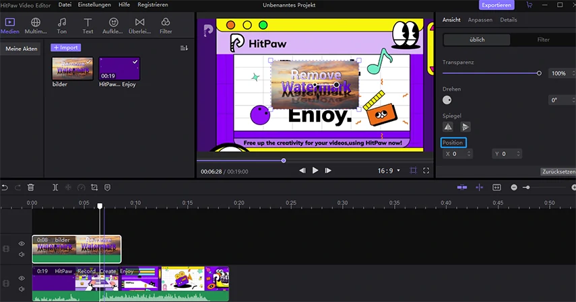The image size is (576, 302).
Task: Mute the HitPaw video track audio
Action: tap(22, 289)
